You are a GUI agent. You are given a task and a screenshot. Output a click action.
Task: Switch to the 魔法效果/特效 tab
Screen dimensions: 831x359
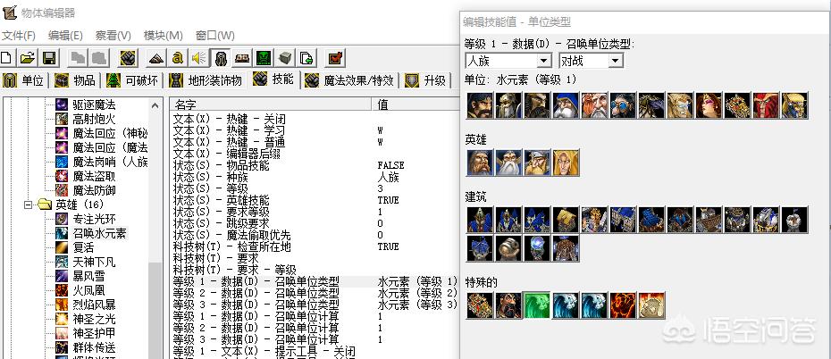(x=350, y=80)
